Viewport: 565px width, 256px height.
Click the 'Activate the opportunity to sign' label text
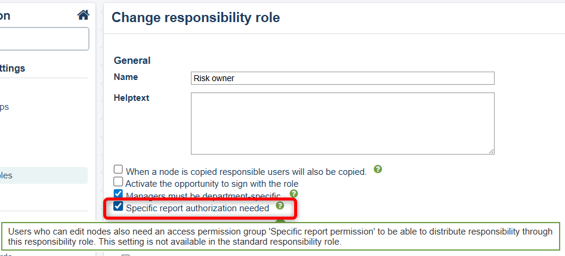click(212, 184)
